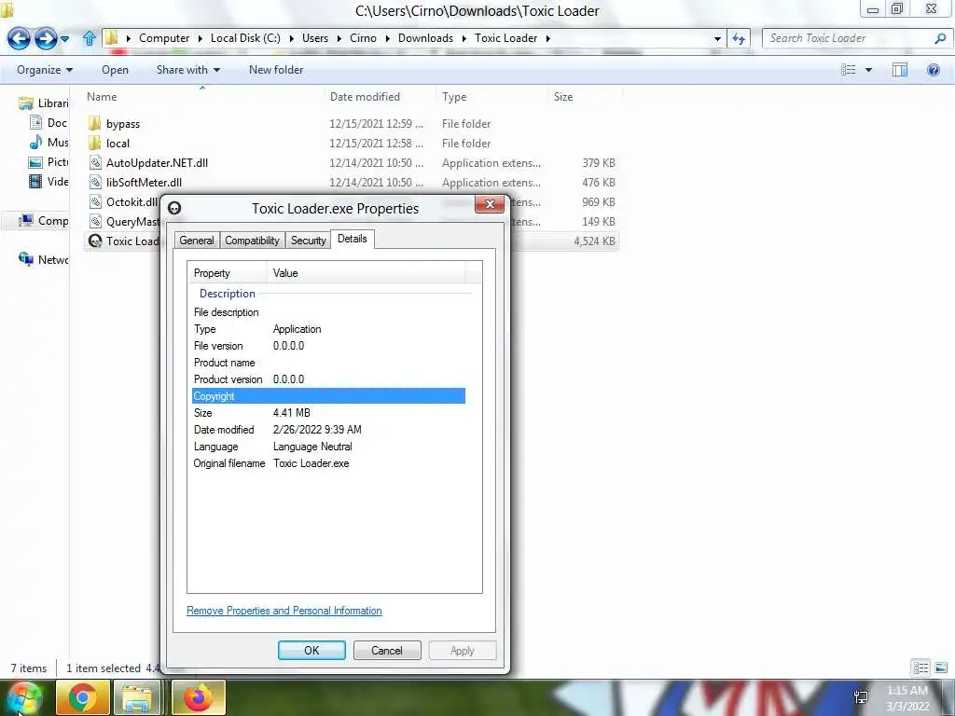The width and height of the screenshot is (955, 716).
Task: Open the view options dropdown arrow
Action: click(868, 70)
